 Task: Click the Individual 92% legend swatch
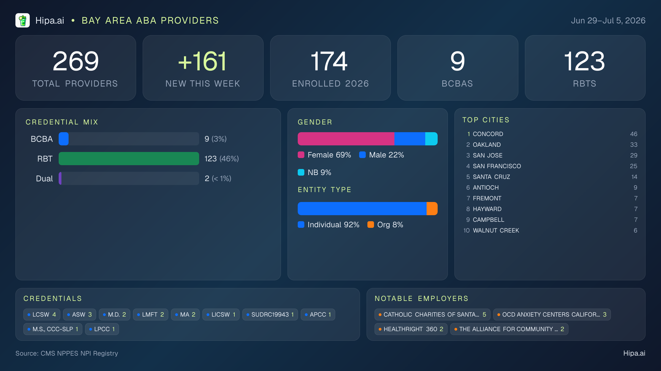click(301, 225)
